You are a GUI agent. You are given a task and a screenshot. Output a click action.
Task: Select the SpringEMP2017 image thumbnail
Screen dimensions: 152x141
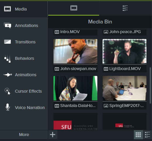[x=125, y=88]
